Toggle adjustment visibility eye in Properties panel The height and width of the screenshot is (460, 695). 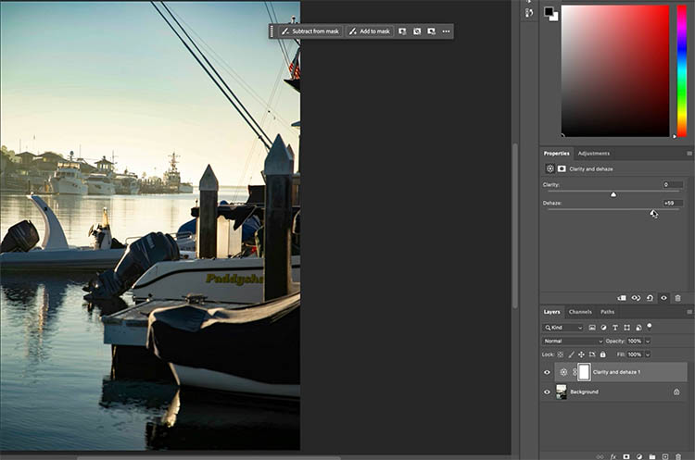(663, 298)
